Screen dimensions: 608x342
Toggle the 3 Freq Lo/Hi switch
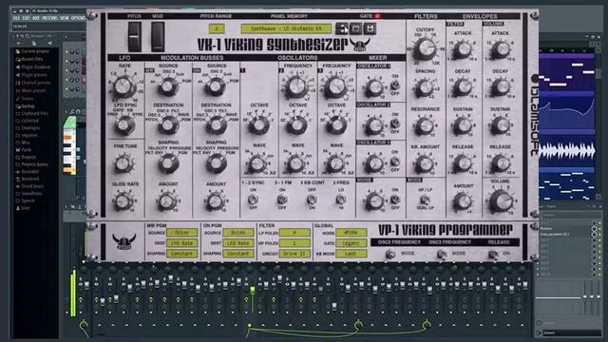(340, 199)
